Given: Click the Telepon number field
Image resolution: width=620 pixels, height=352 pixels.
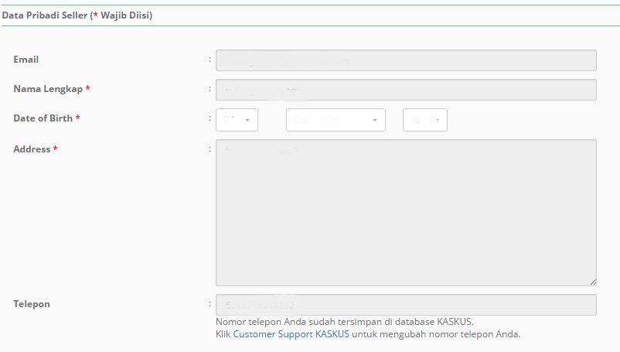Looking at the screenshot, I should point(406,305).
